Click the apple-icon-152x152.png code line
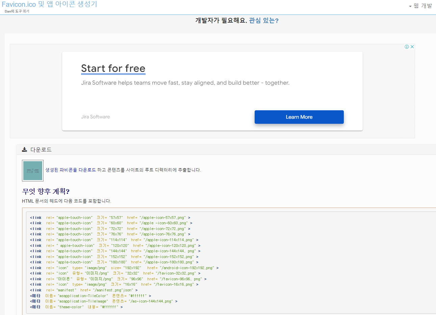Screen dimensions: 436x315 pyautogui.click(x=114, y=257)
